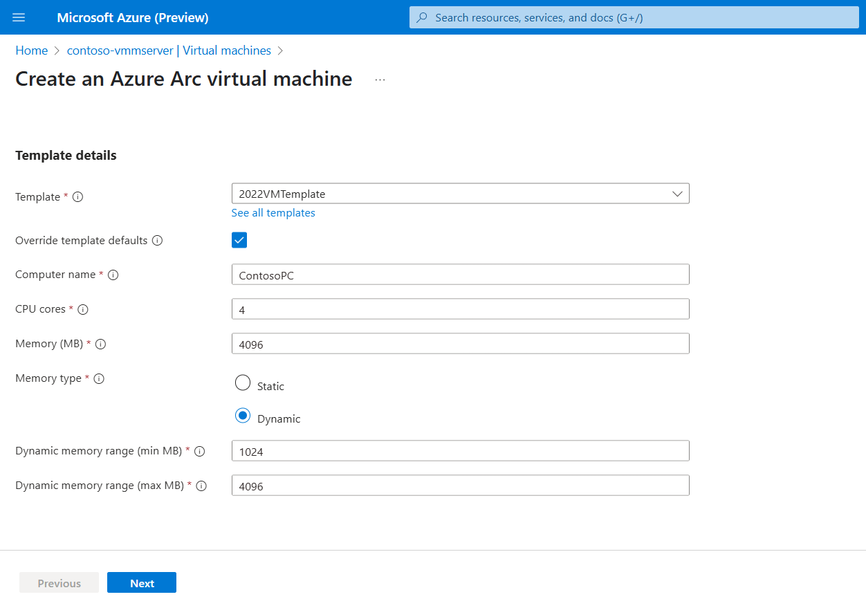Show info for Override template defaults
866x599 pixels.
[157, 241]
